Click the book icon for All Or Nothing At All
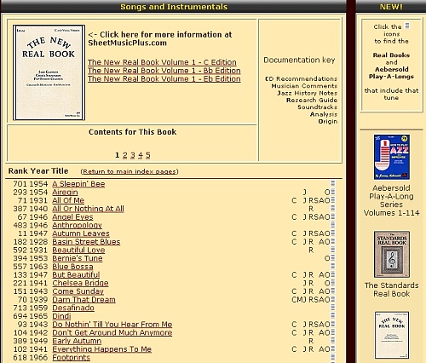Viewport: 426px width, 363px height. tap(333, 209)
